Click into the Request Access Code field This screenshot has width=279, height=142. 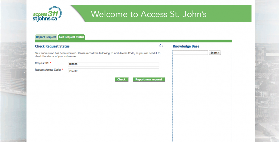[113, 71]
